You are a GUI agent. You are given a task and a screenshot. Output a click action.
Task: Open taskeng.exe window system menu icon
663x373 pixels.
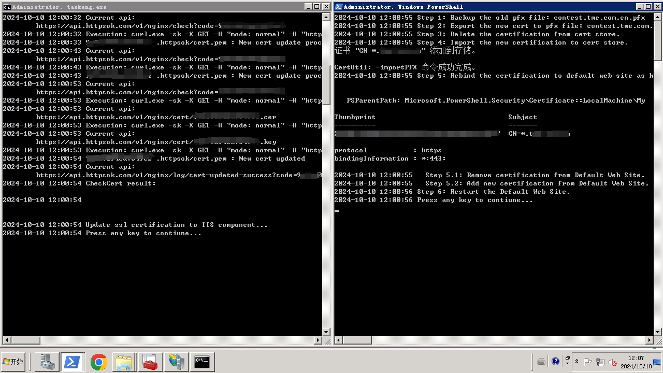click(7, 7)
